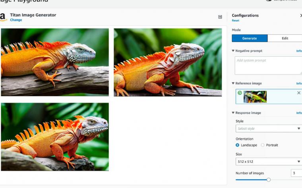This screenshot has width=302, height=188.
Task: Close the Configurations panel
Action: tap(301, 15)
